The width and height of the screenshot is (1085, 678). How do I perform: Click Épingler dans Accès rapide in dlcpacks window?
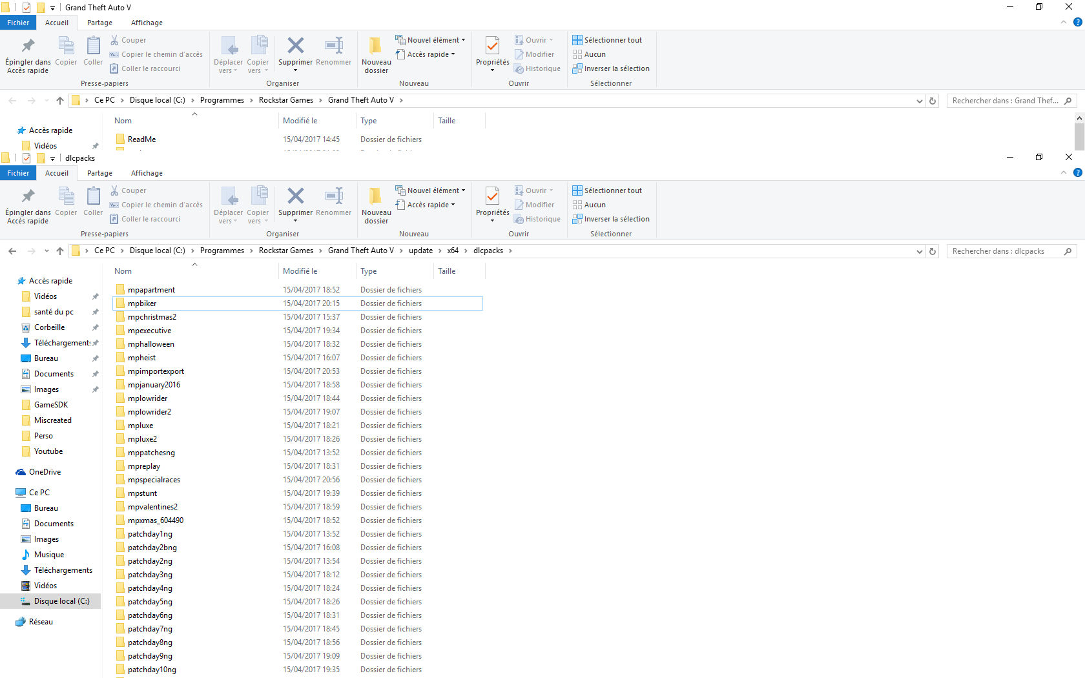(28, 205)
